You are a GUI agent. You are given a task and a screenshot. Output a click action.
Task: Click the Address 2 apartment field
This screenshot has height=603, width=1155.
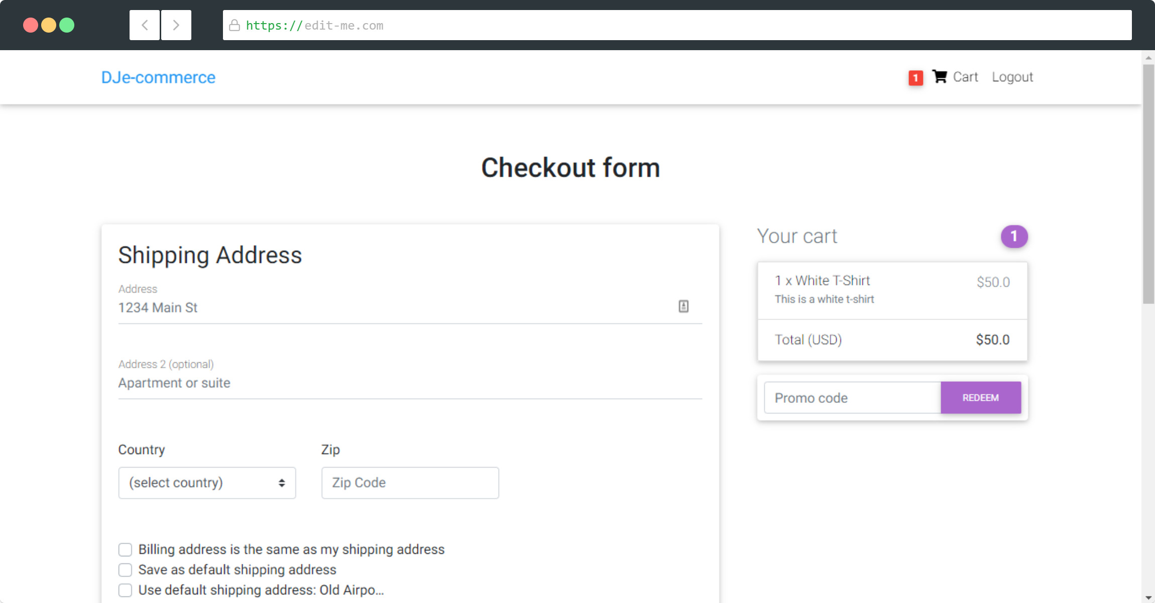tap(410, 383)
